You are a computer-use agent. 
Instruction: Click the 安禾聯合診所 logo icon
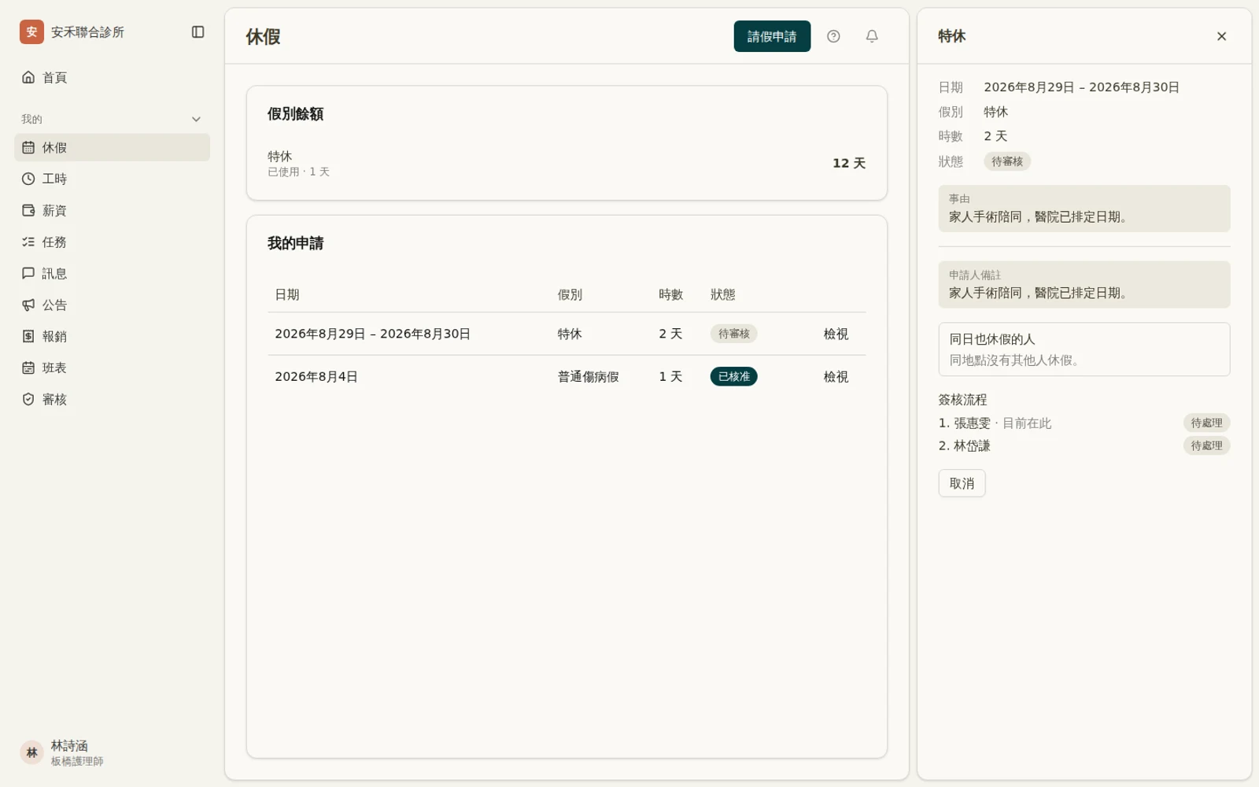[31, 32]
